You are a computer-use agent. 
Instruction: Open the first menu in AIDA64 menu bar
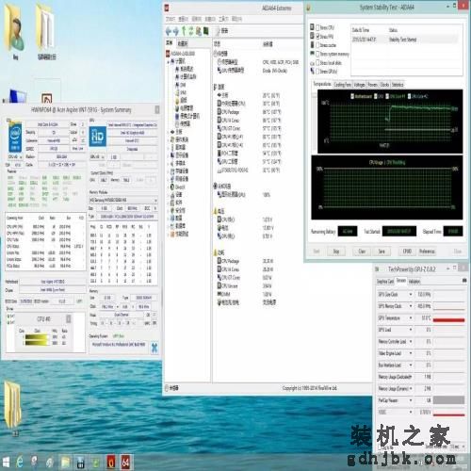pyautogui.click(x=170, y=19)
